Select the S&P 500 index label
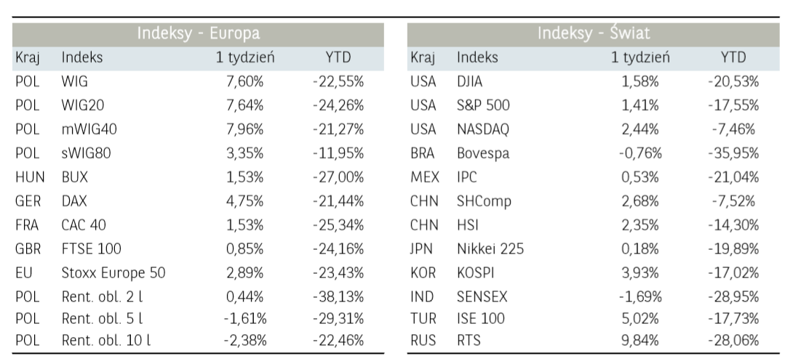 [483, 105]
